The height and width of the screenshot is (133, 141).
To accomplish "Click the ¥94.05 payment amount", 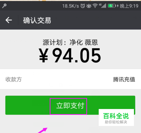I will [x=70, y=55].
